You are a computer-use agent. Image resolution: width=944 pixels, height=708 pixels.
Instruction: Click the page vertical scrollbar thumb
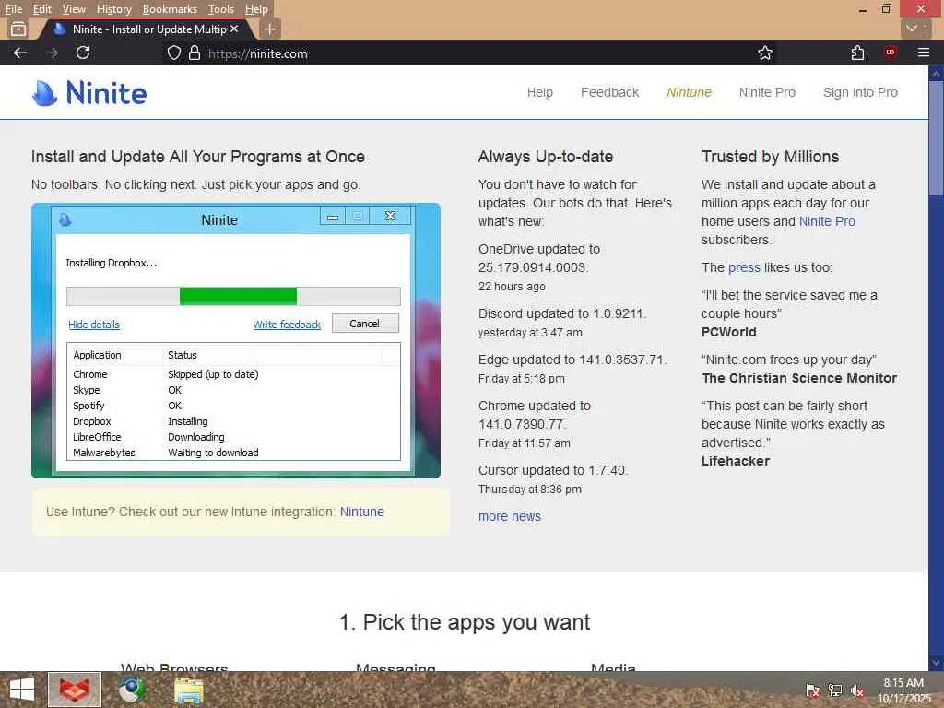937,137
